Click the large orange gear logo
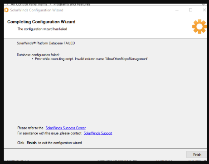Screen dimensions: 209x164 (x=199, y=26)
